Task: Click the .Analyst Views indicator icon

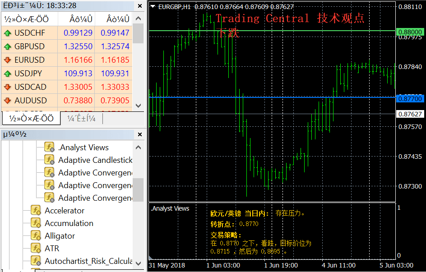Action: click(50, 147)
